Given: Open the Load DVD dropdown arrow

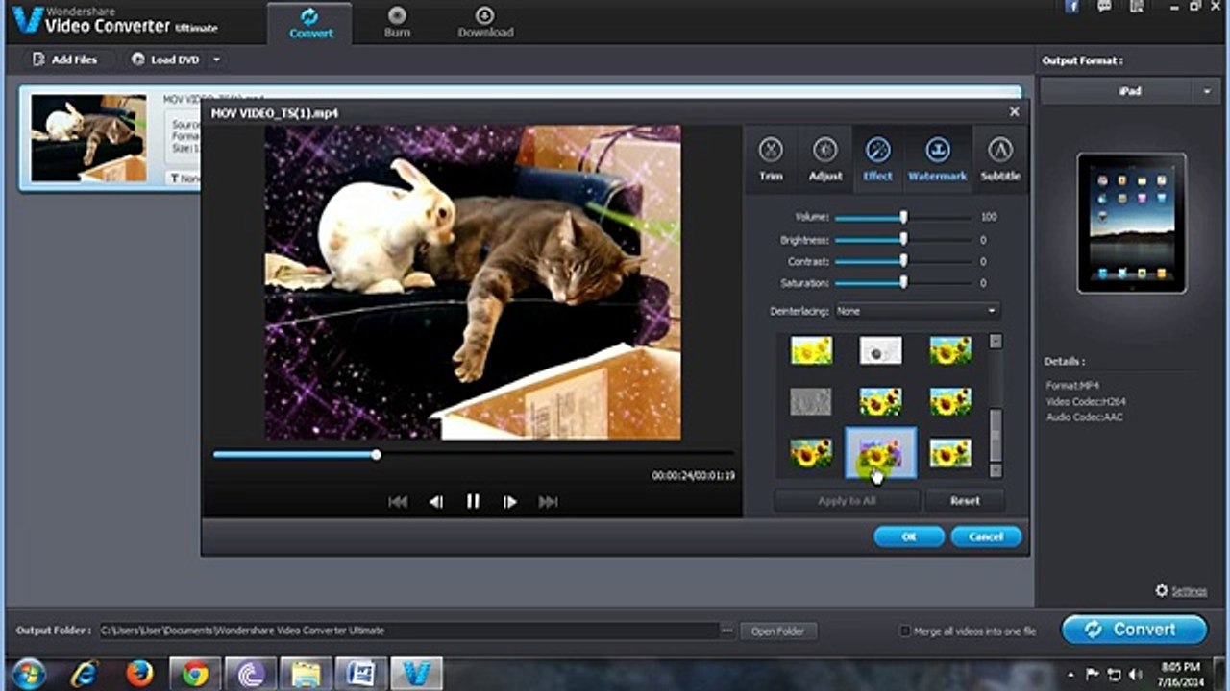Looking at the screenshot, I should [216, 60].
